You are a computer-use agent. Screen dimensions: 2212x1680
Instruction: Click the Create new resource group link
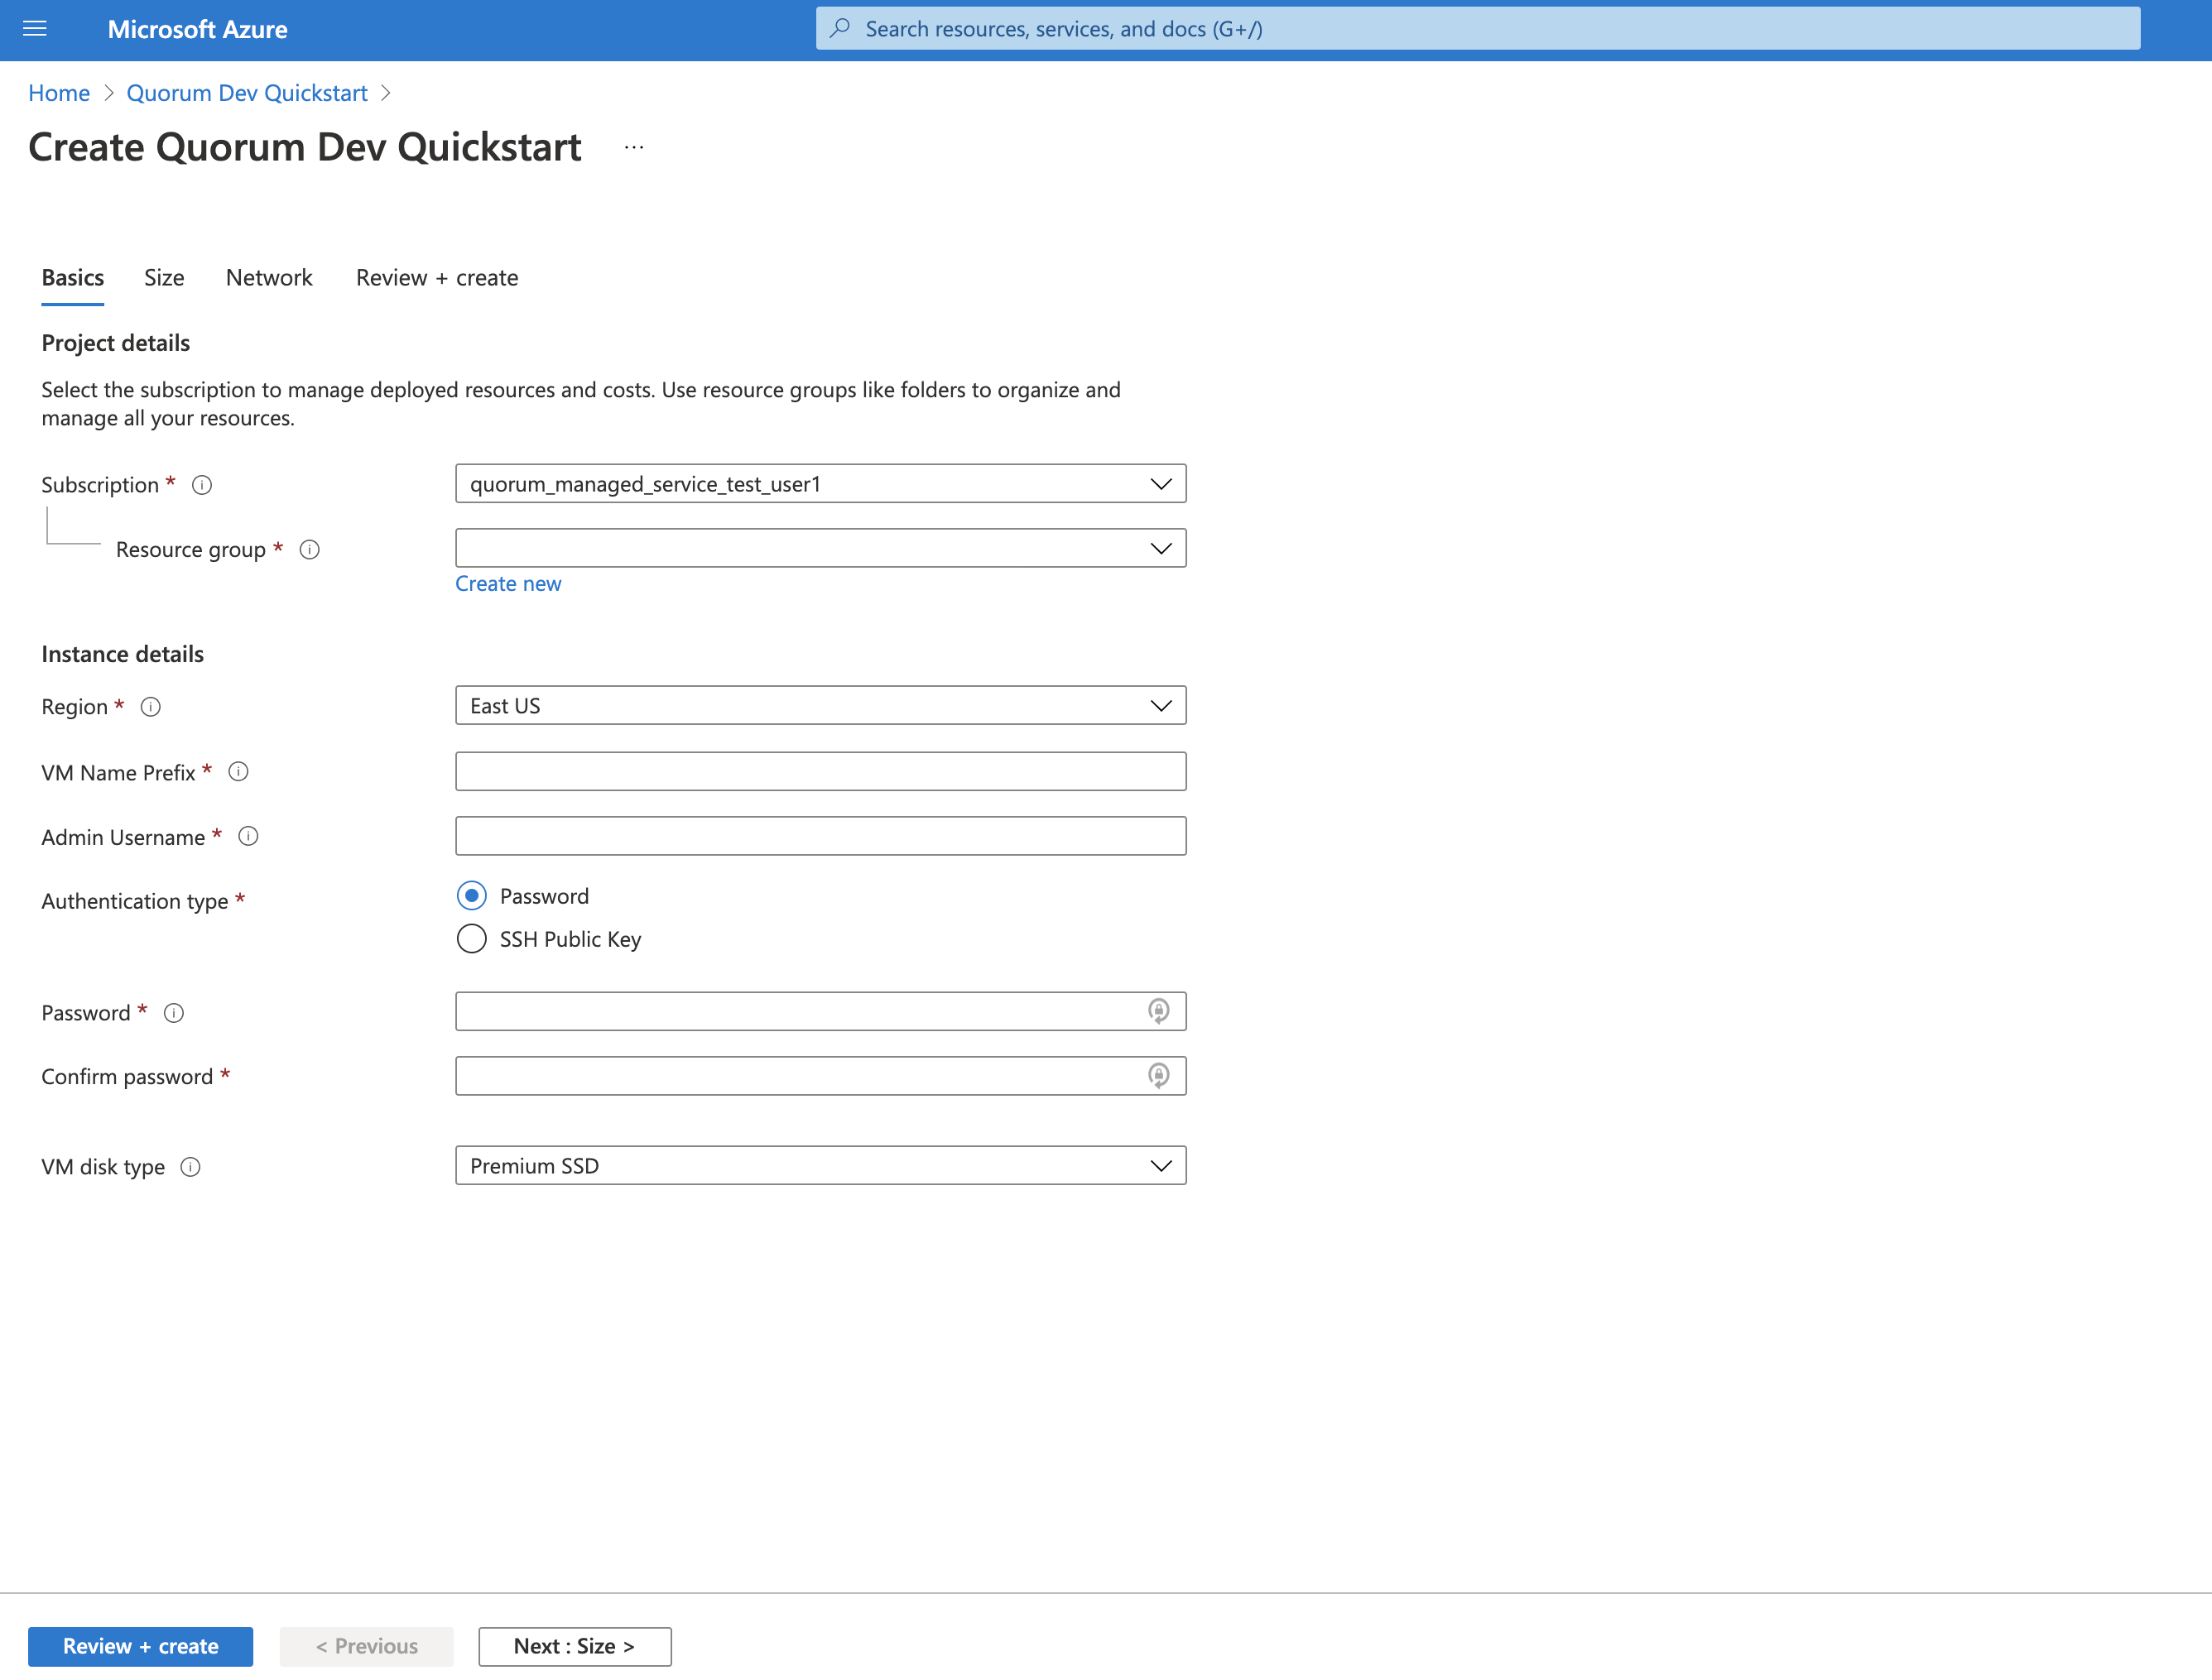510,583
